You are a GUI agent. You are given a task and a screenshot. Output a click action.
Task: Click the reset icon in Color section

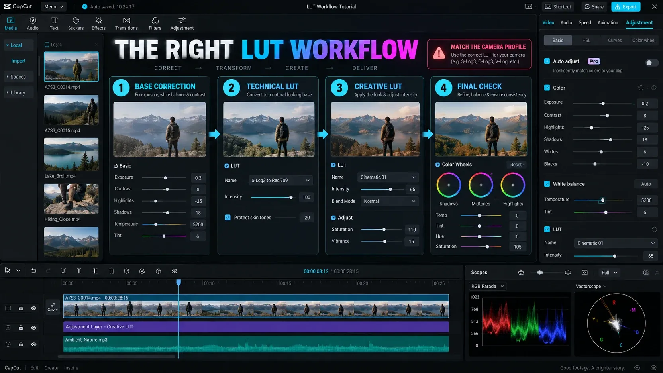[641, 88]
